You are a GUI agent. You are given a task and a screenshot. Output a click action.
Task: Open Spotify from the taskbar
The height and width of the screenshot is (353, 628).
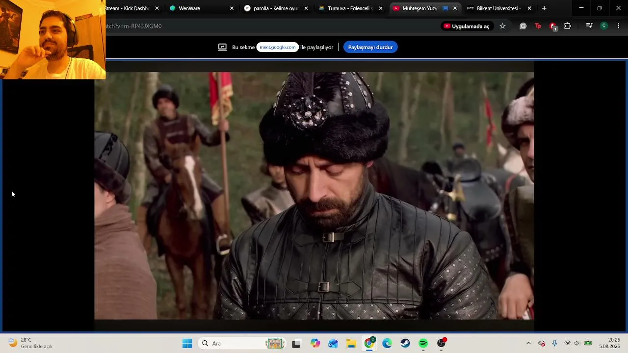click(x=423, y=343)
